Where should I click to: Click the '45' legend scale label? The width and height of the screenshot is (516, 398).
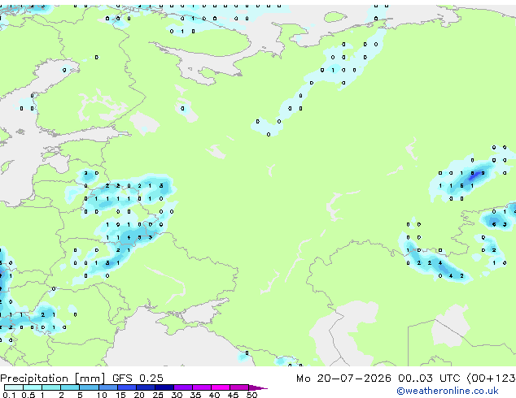pos(233,395)
